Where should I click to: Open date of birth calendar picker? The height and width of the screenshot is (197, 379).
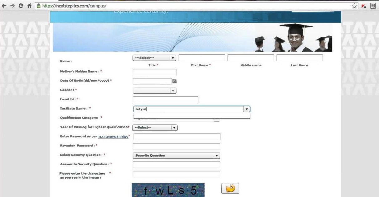pos(174,81)
